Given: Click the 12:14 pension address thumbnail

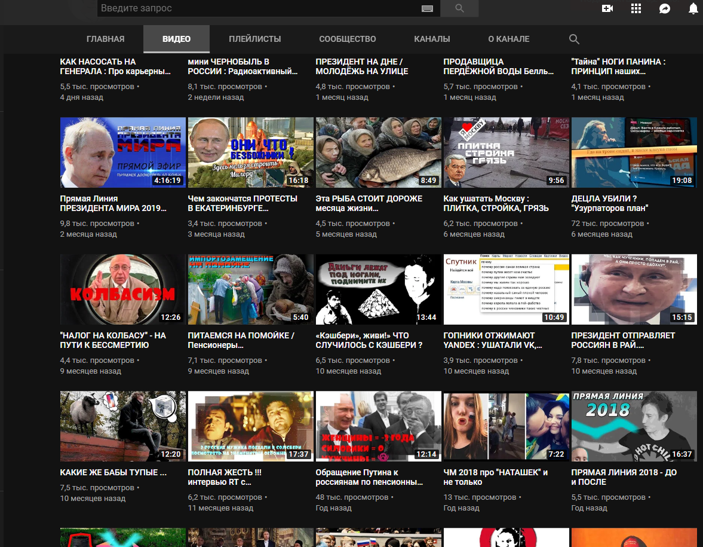Looking at the screenshot, I should (x=379, y=426).
